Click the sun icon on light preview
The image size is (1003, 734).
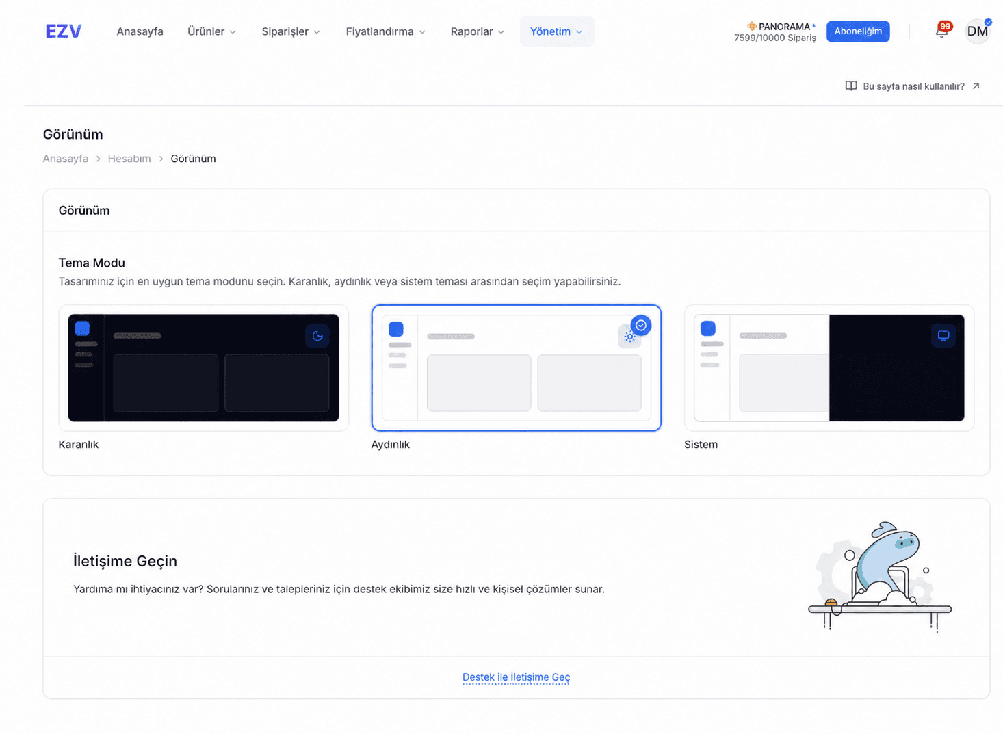pyautogui.click(x=629, y=337)
